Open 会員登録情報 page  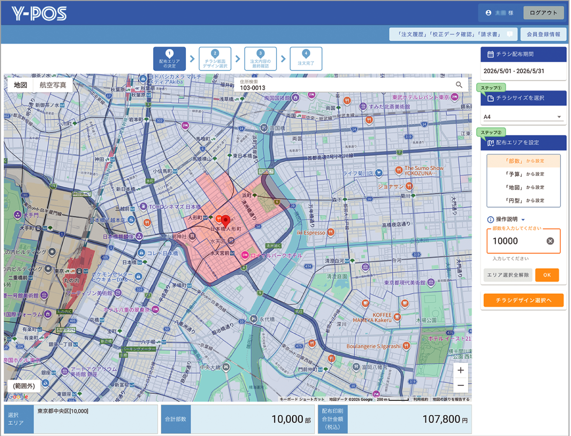544,34
